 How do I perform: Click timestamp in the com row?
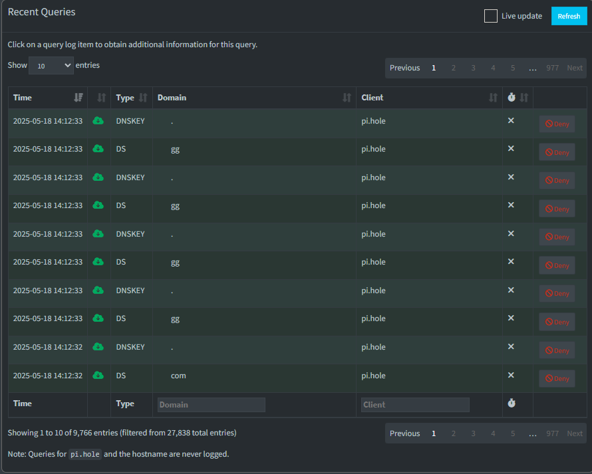coord(48,376)
